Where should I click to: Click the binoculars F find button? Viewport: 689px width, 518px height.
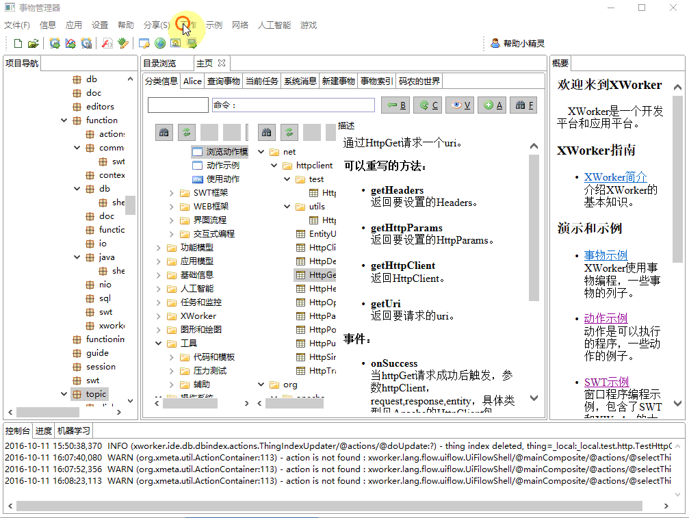tap(524, 105)
